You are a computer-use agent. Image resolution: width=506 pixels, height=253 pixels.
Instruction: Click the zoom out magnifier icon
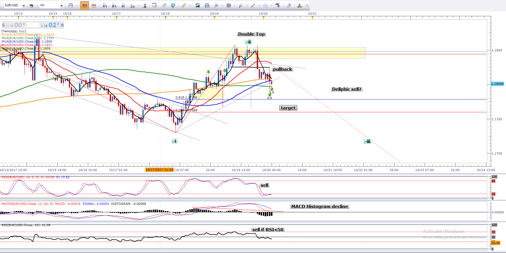point(114,5)
